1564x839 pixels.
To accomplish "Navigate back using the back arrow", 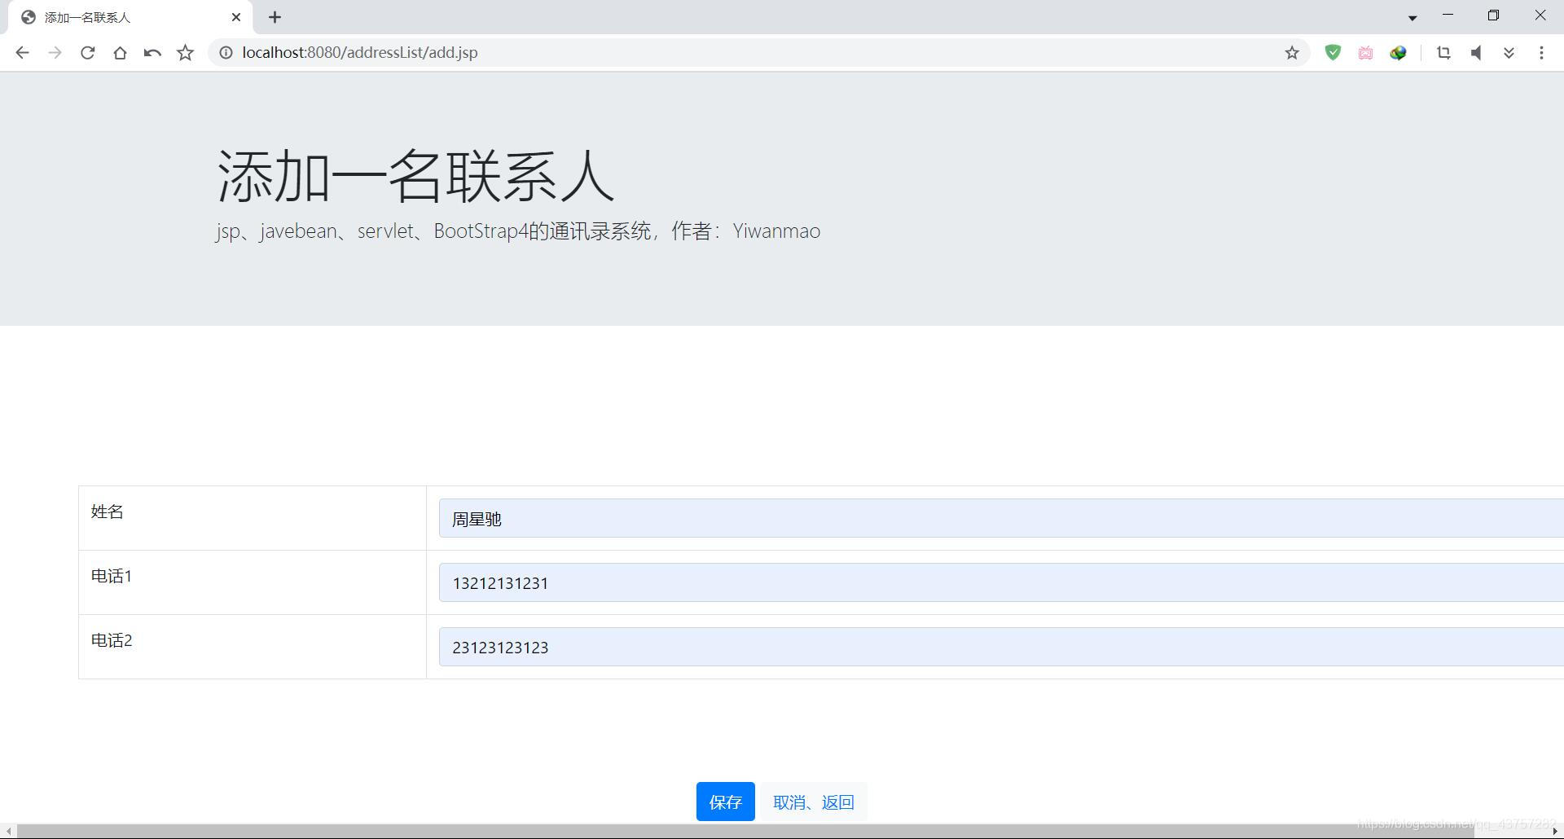I will point(22,52).
